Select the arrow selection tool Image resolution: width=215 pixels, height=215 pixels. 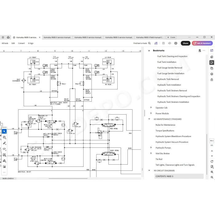click(x=4, y=131)
